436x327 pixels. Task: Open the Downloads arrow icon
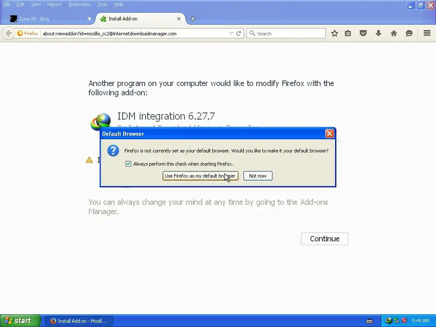(x=379, y=33)
